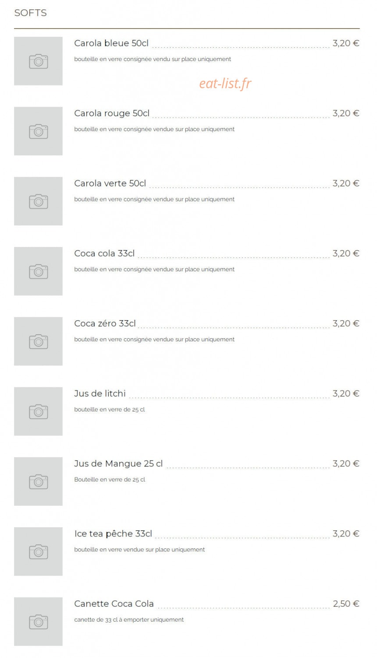Screen dimensions: 377x658
Task: Click the SOFTS section heading
Action: [x=30, y=13]
